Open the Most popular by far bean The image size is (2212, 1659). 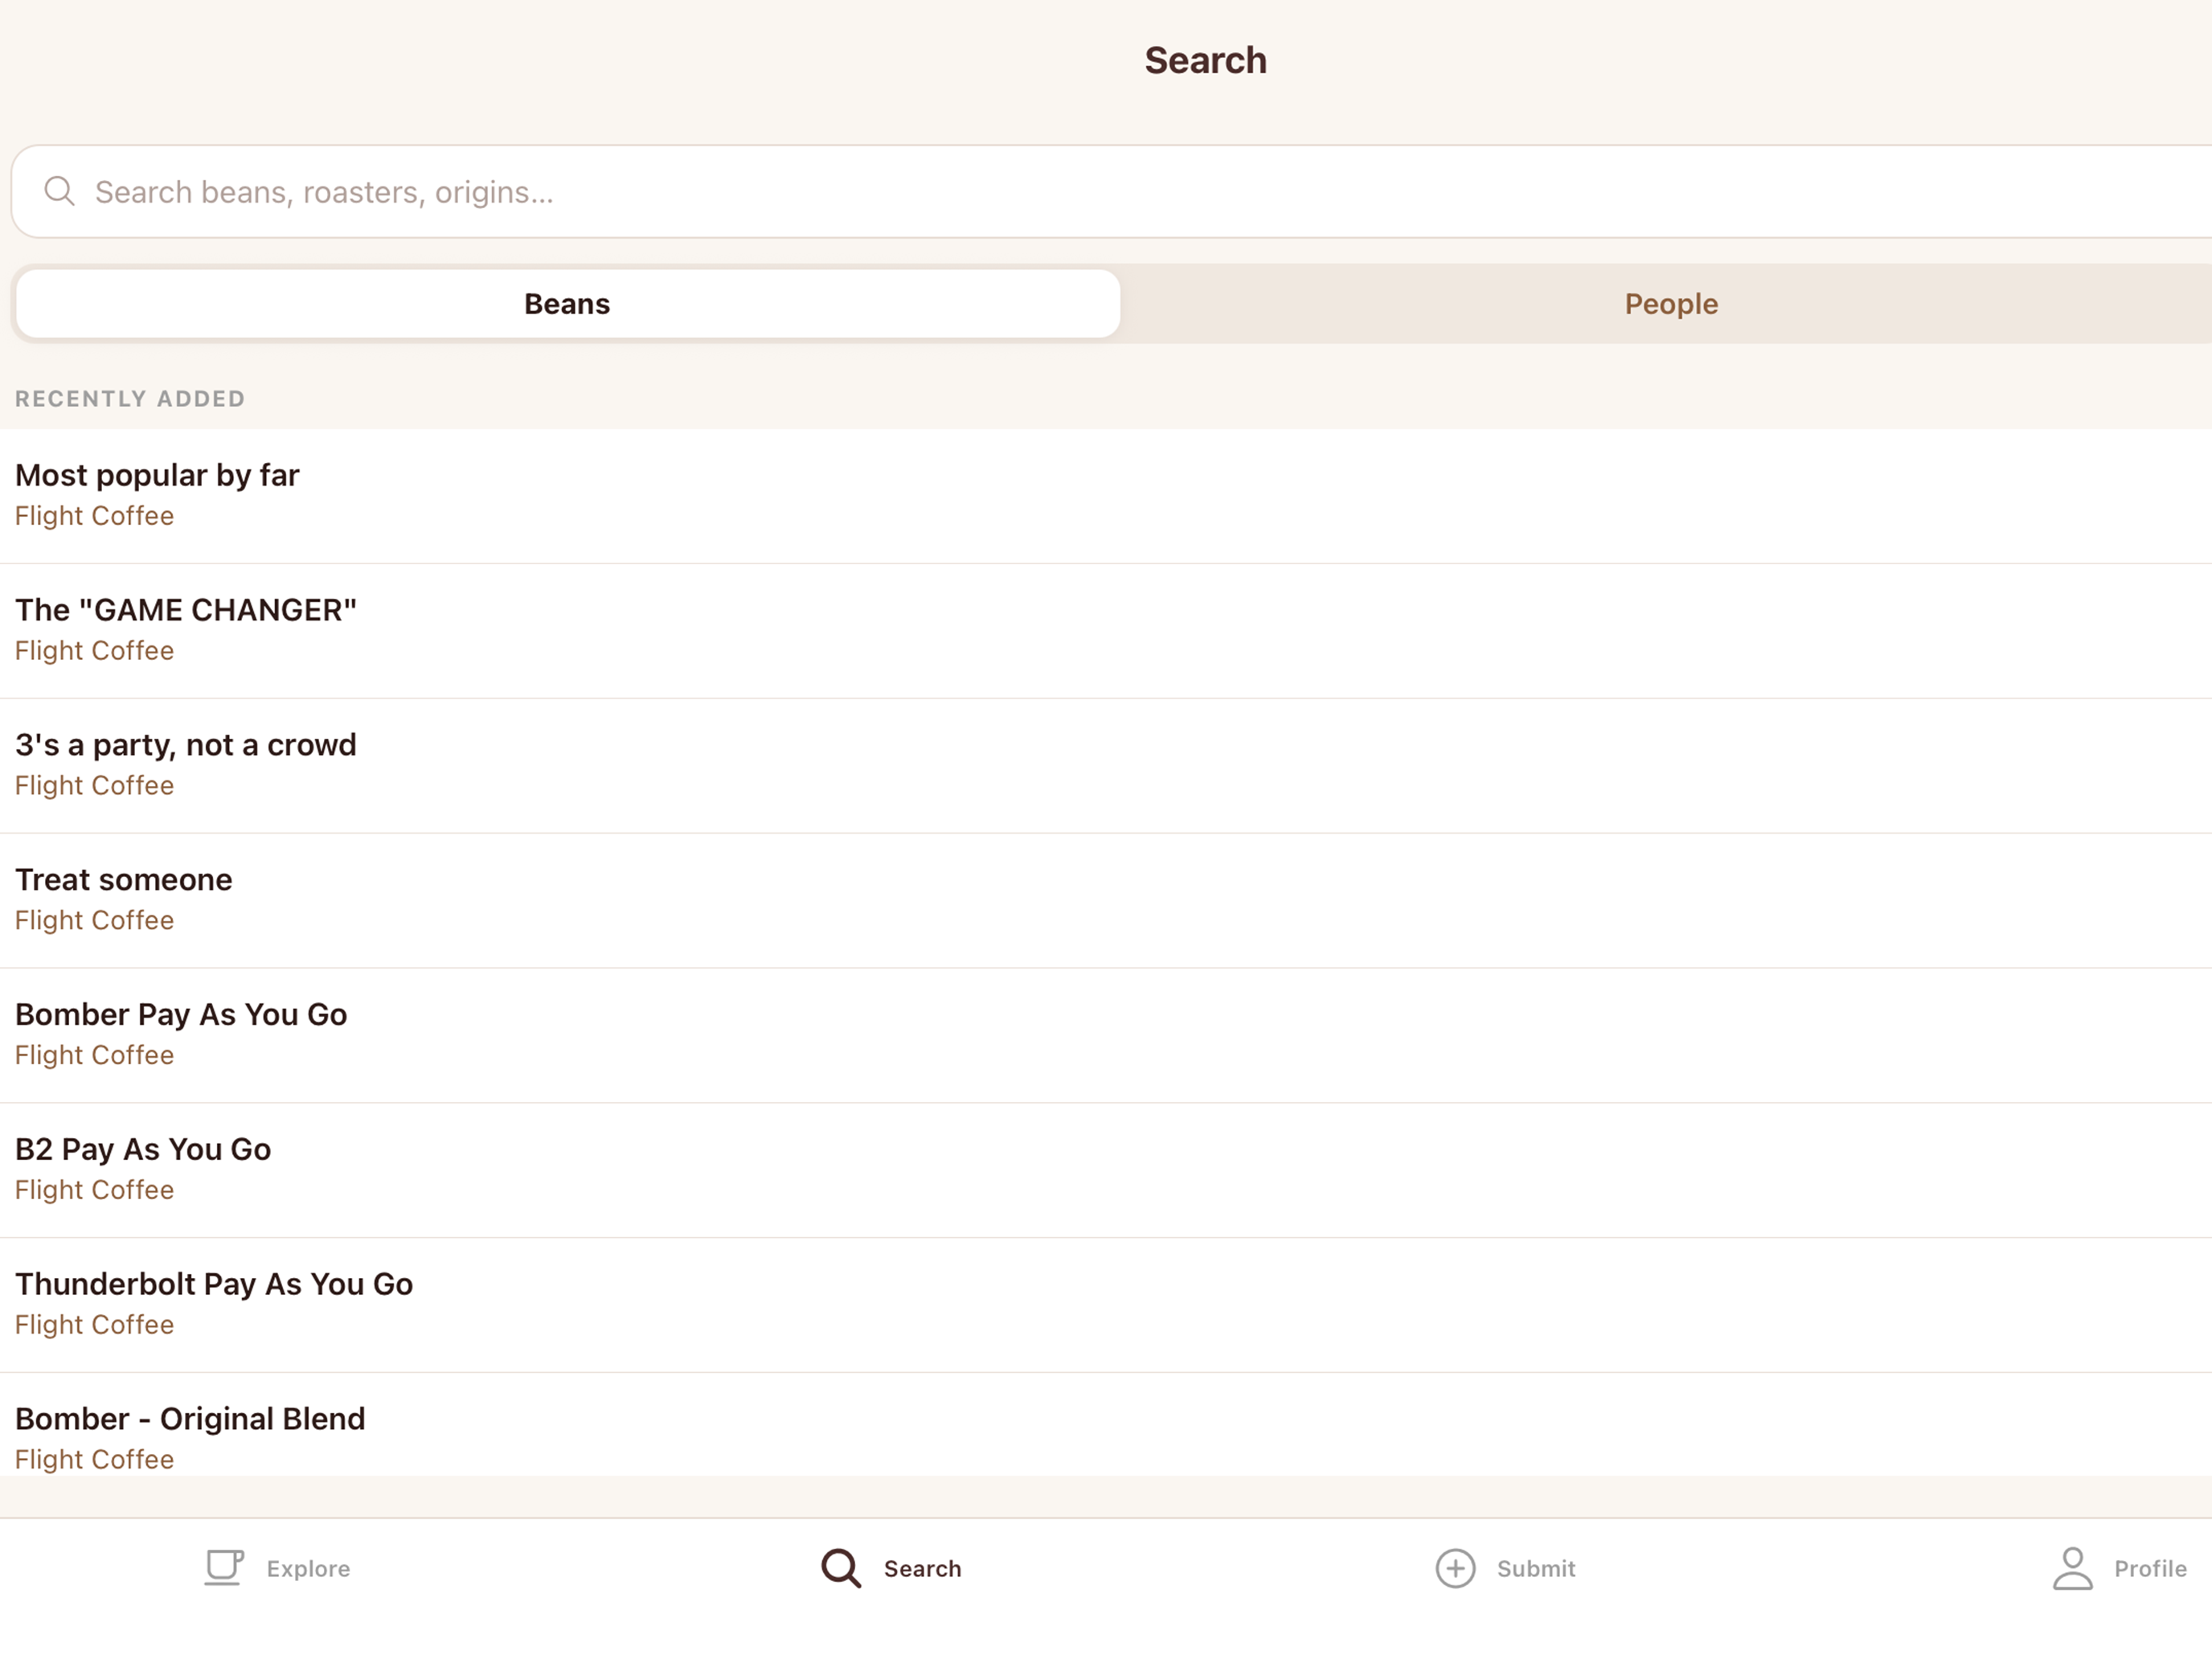pyautogui.click(x=1106, y=496)
